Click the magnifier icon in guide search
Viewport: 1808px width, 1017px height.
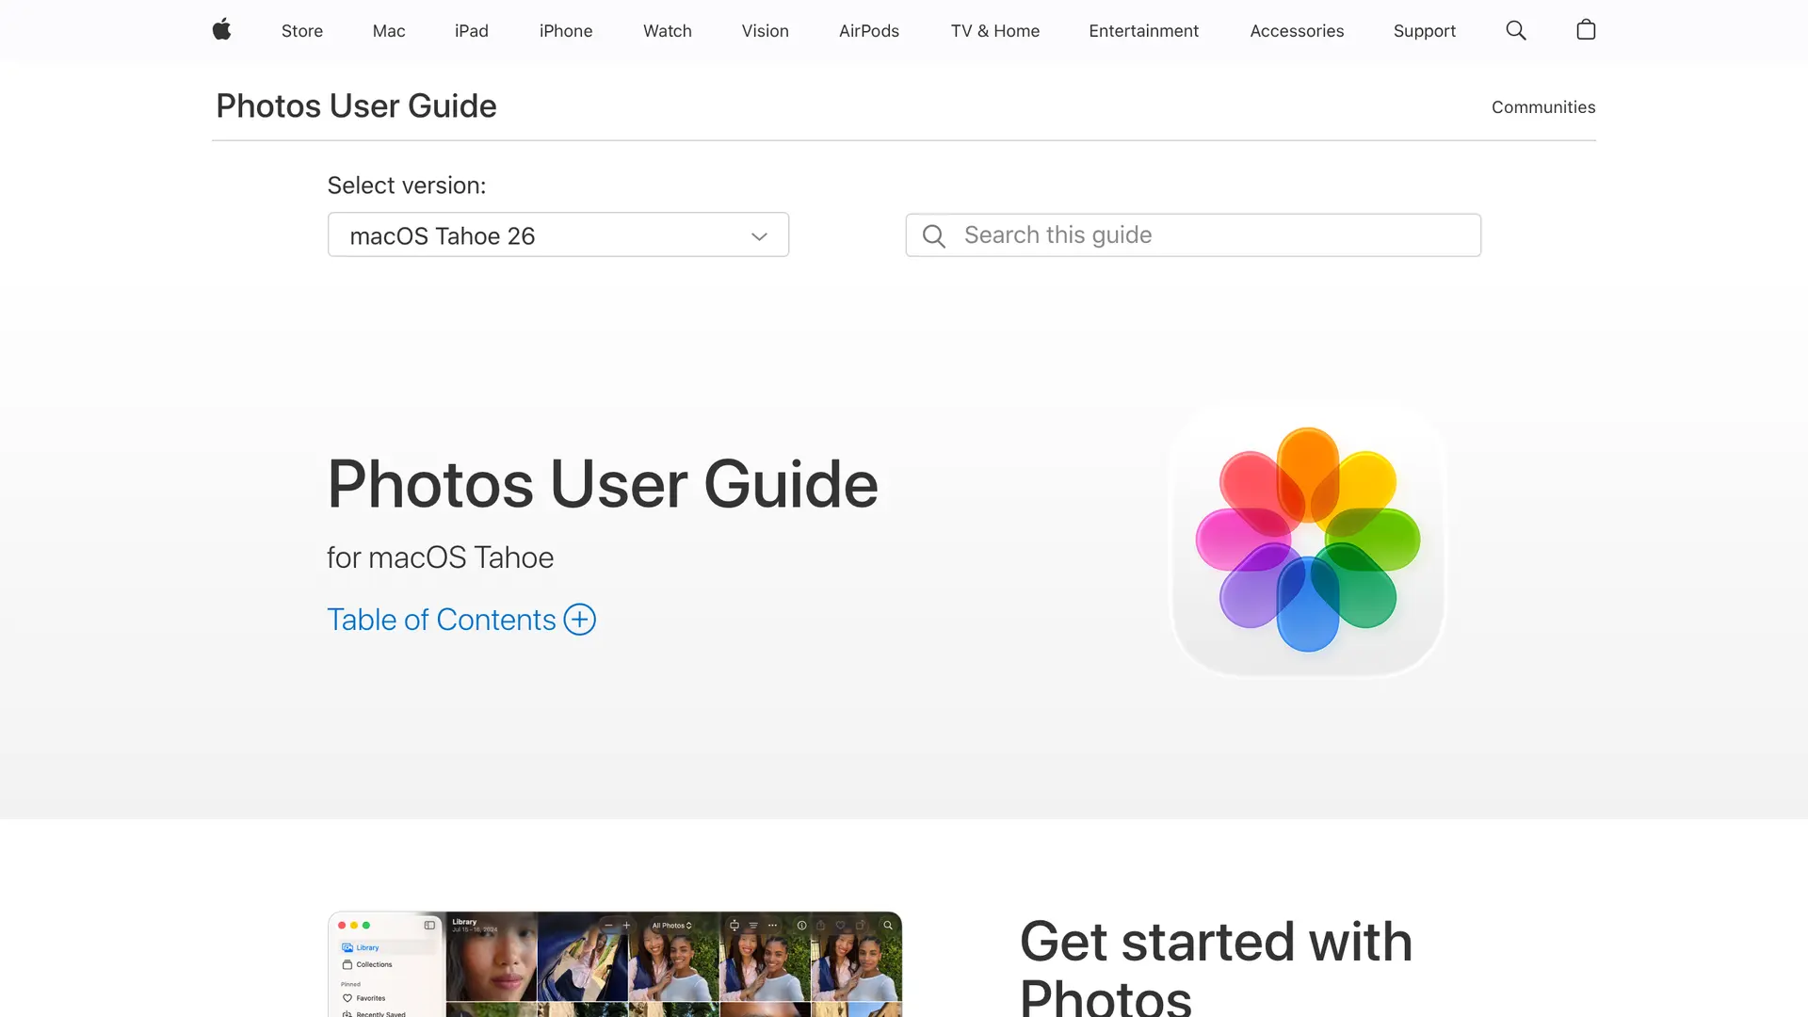(934, 235)
